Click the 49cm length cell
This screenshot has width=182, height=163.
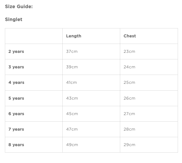point(72,145)
